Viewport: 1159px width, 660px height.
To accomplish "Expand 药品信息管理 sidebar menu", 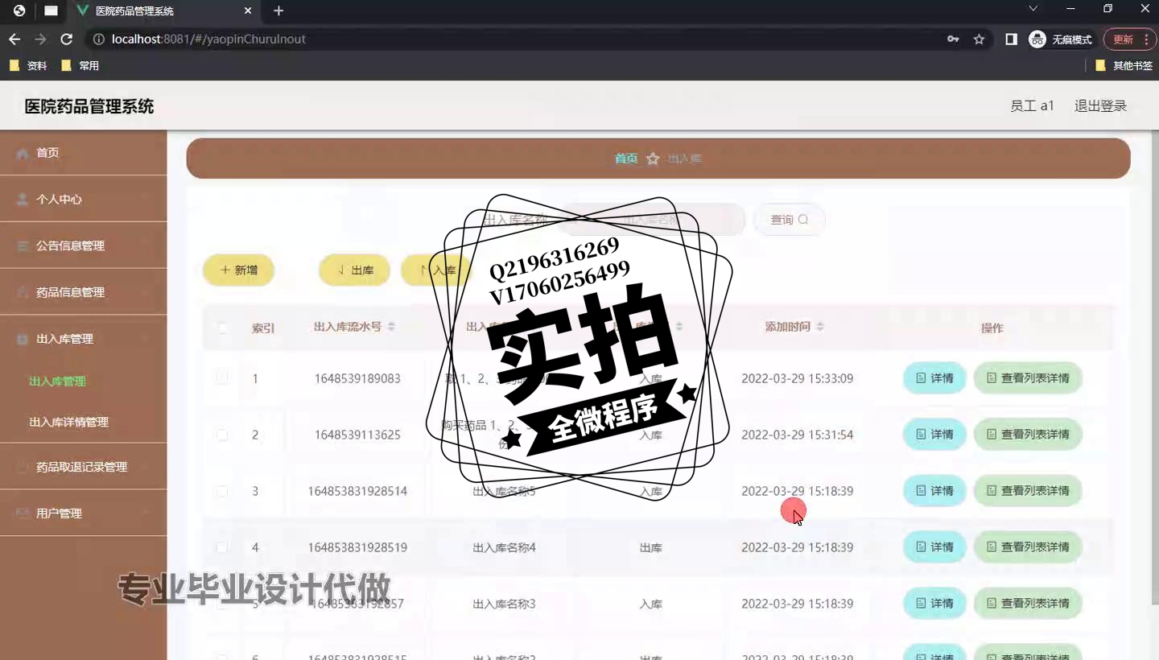I will point(84,293).
